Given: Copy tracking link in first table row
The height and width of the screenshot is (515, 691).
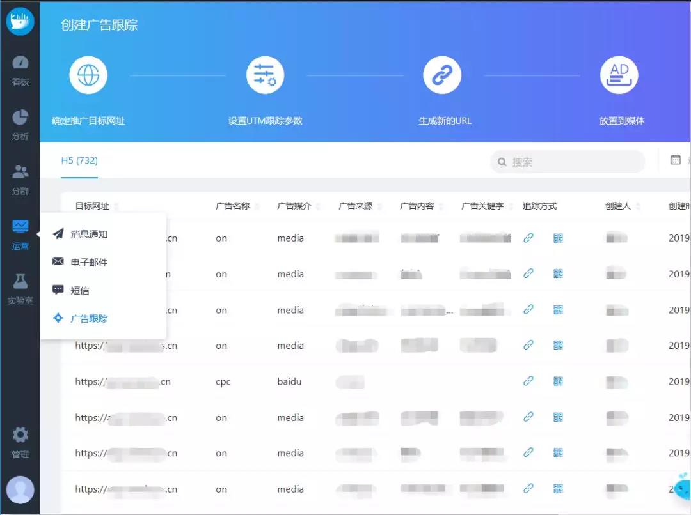Looking at the screenshot, I should tap(528, 238).
